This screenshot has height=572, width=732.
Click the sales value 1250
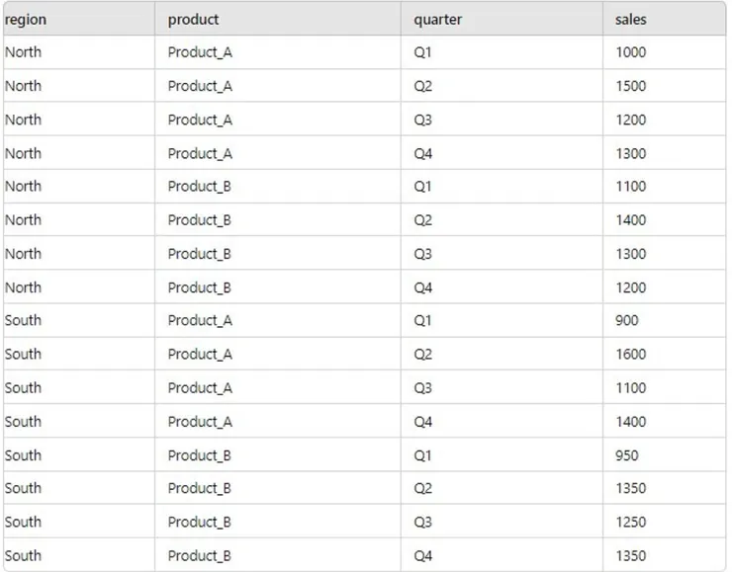point(630,522)
